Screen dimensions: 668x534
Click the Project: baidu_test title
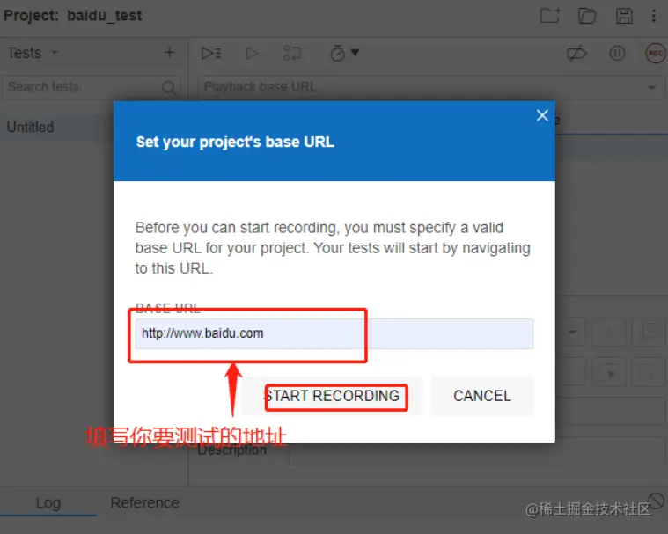tap(72, 16)
